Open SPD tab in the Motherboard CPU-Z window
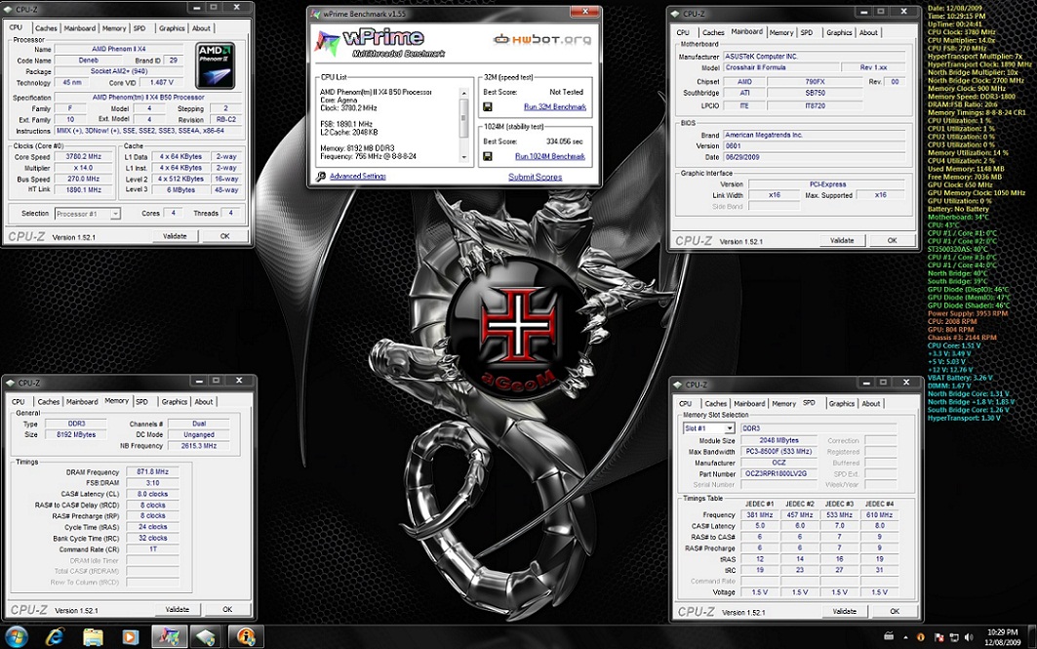 click(x=806, y=32)
